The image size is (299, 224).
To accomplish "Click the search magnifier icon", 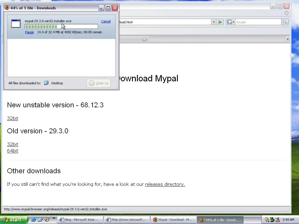I will pyautogui.click(x=285, y=22).
